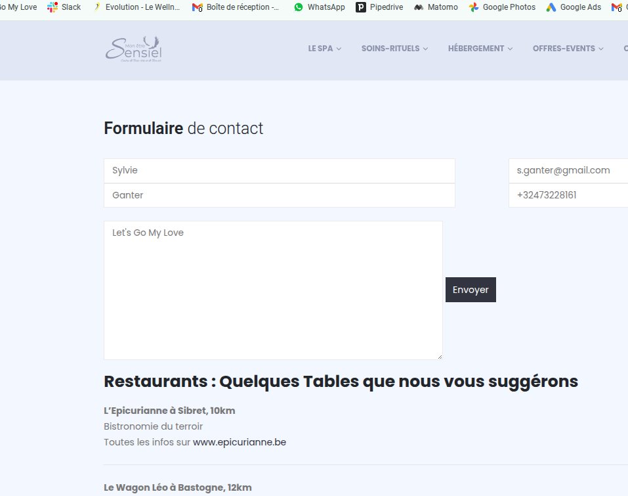Expand the LE SPA menu
Screen dimensions: 628x496
[x=325, y=49]
